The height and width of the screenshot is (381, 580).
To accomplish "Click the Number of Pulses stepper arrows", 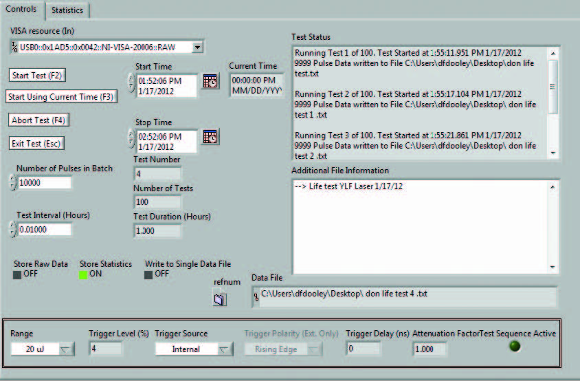I will click(12, 182).
